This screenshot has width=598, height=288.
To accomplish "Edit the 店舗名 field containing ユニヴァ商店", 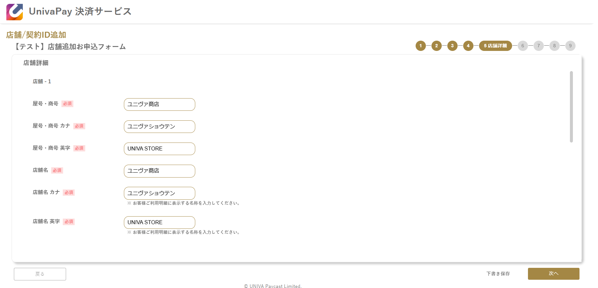I will coord(160,171).
